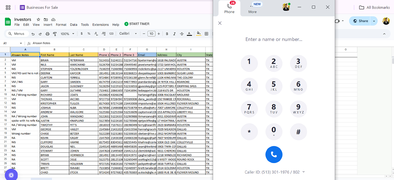Expand the 100% zoom dropdown
394x180 pixels.
click(x=67, y=34)
